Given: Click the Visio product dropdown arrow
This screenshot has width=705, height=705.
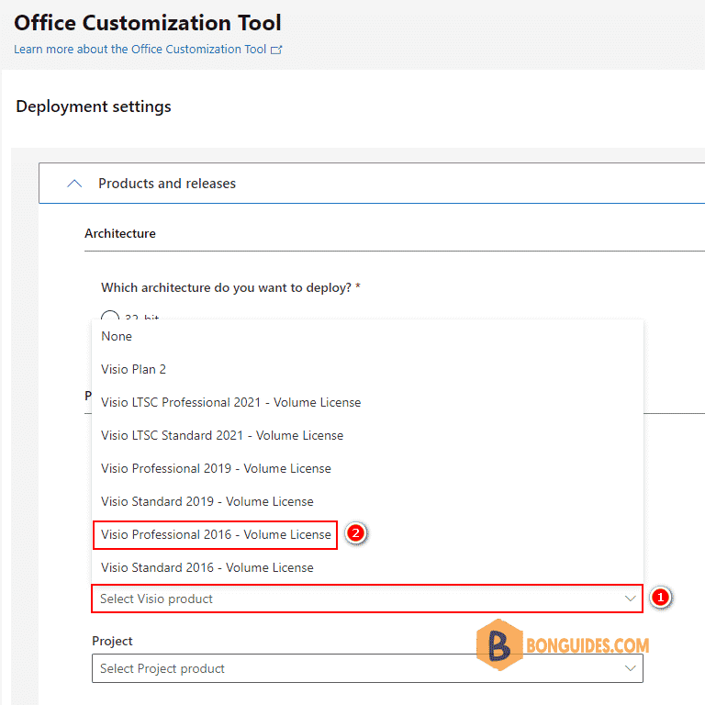Looking at the screenshot, I should (630, 599).
